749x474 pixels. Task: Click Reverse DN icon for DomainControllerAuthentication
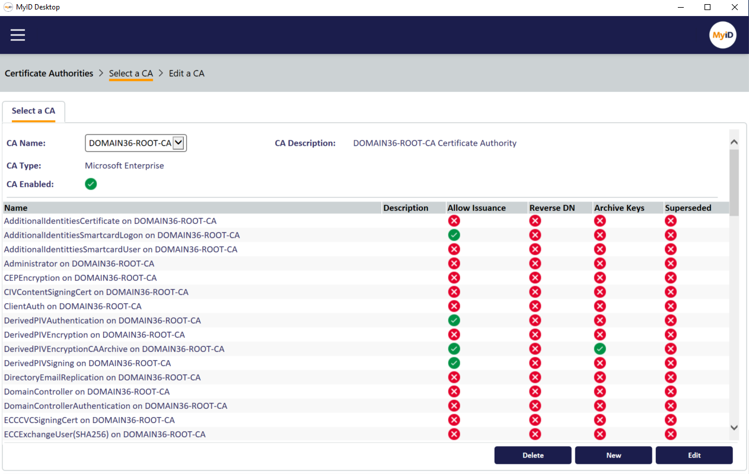[535, 406]
